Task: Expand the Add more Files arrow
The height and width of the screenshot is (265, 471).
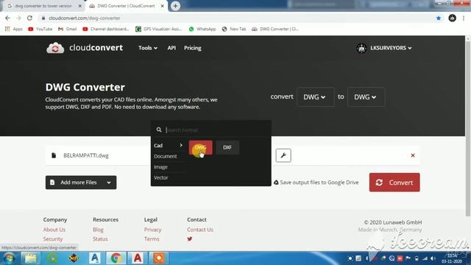Action: pos(109,183)
